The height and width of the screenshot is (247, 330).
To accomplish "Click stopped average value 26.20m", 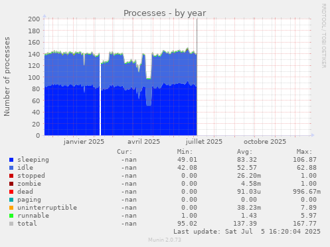I will coord(249,176).
